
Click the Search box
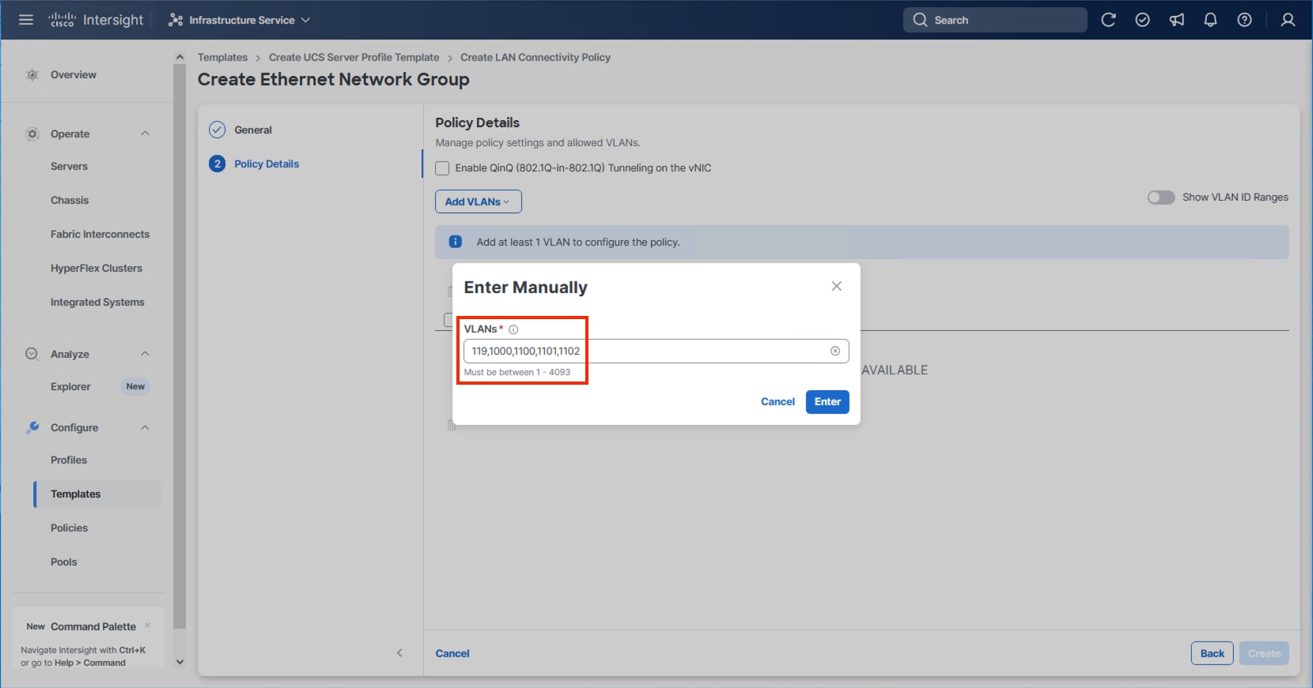coord(994,20)
